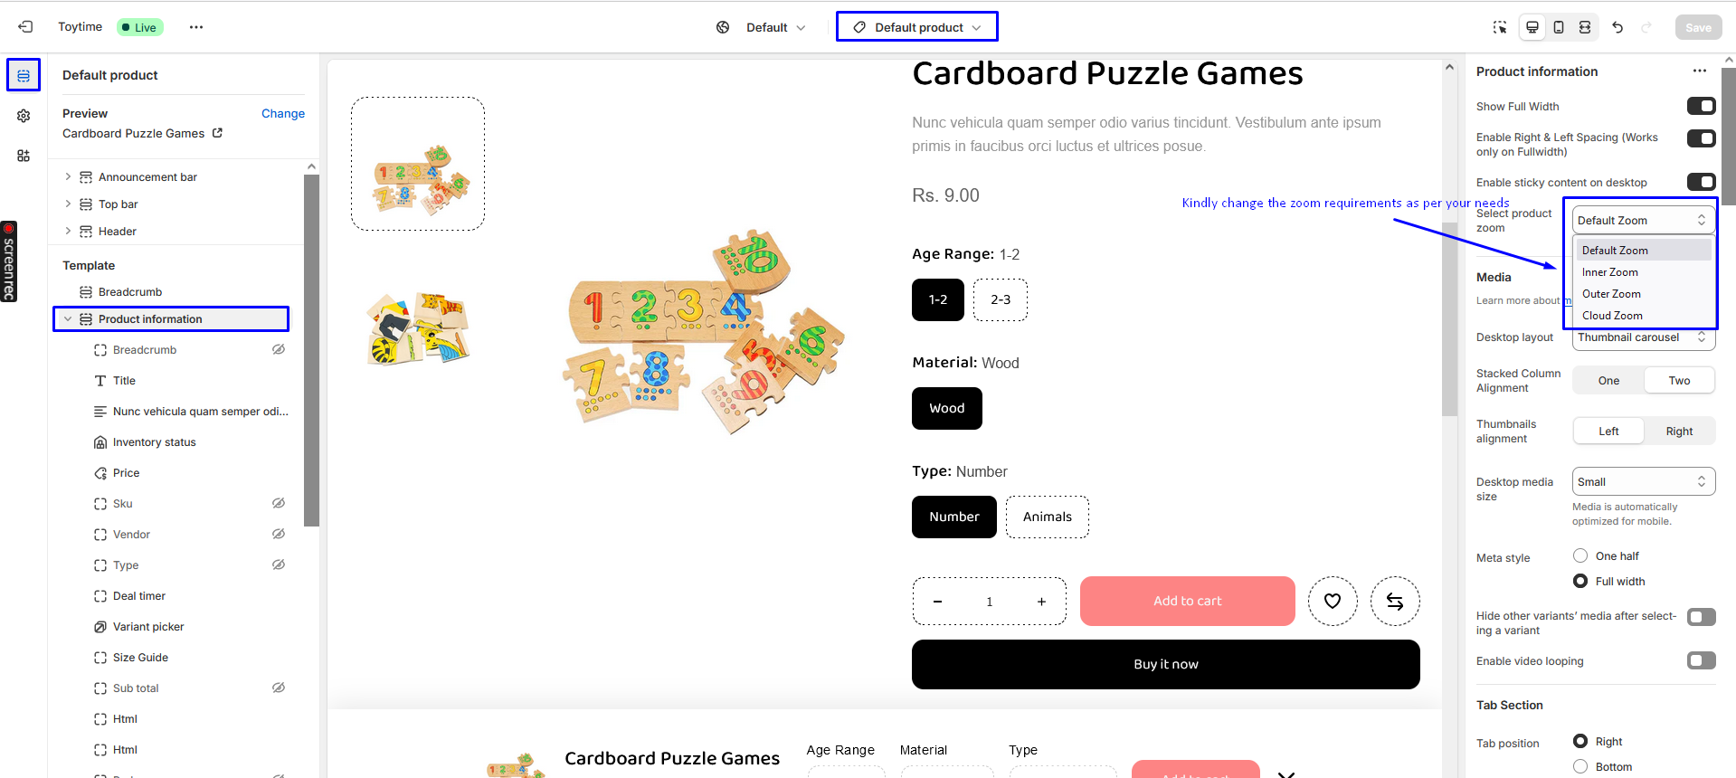This screenshot has height=778, width=1736.
Task: Show the hidden Sku block
Action: (279, 503)
